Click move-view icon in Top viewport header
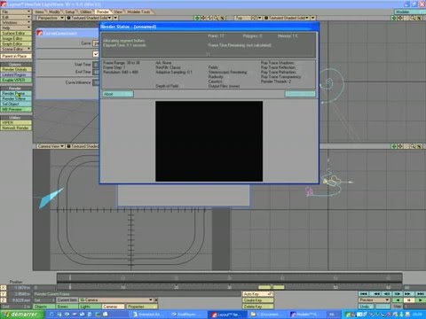Image resolution: width=426 pixels, height=319 pixels. tap(400, 18)
